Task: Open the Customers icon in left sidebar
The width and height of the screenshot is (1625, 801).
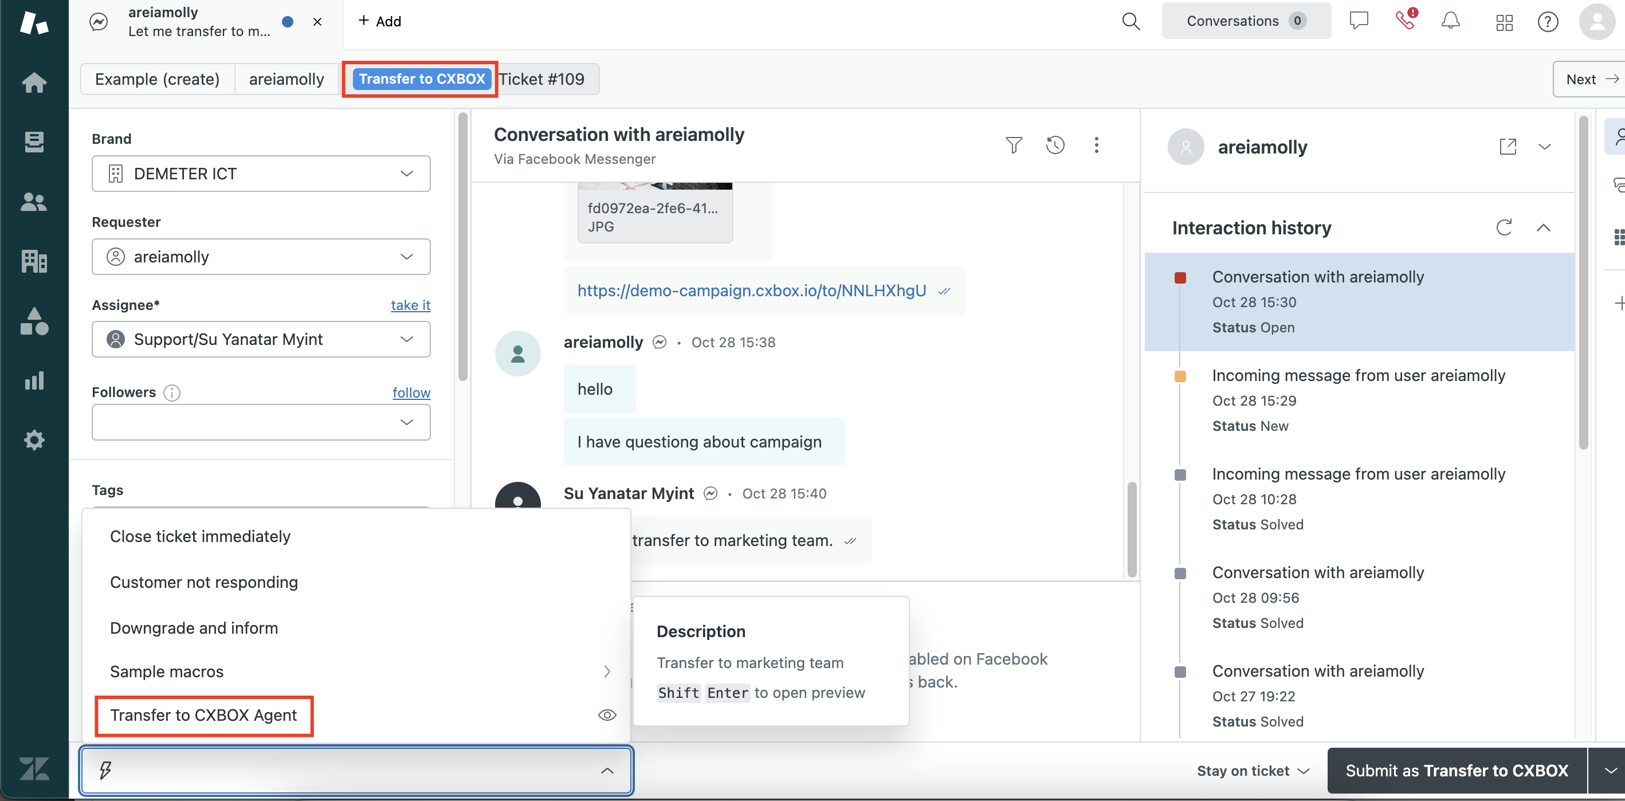Action: pos(34,202)
